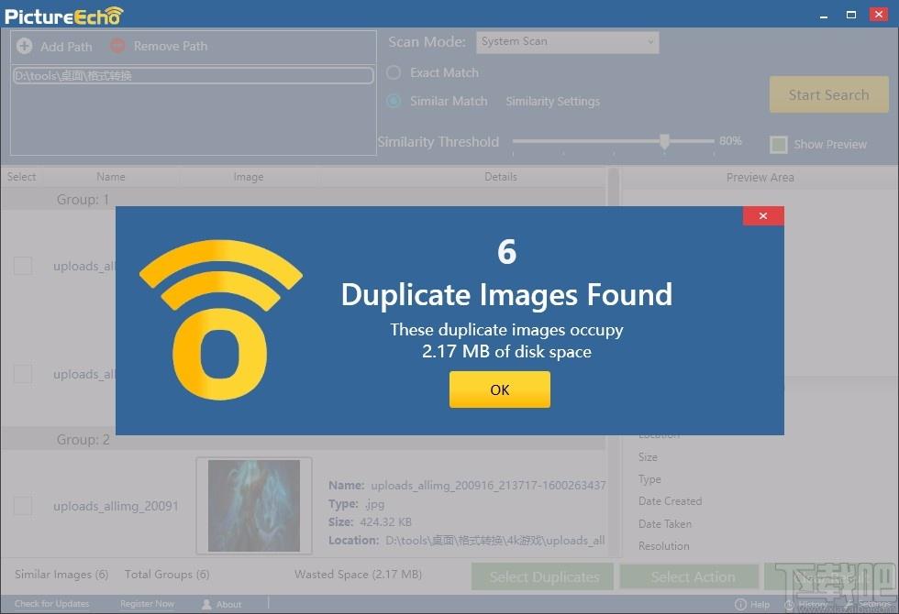
Task: Open the Scan Mode dropdown
Action: [568, 42]
